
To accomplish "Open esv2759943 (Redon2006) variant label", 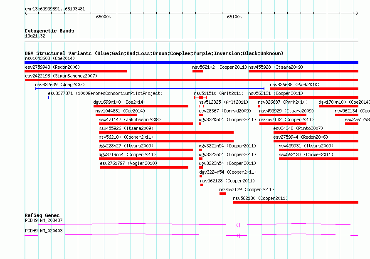I will point(52,67).
